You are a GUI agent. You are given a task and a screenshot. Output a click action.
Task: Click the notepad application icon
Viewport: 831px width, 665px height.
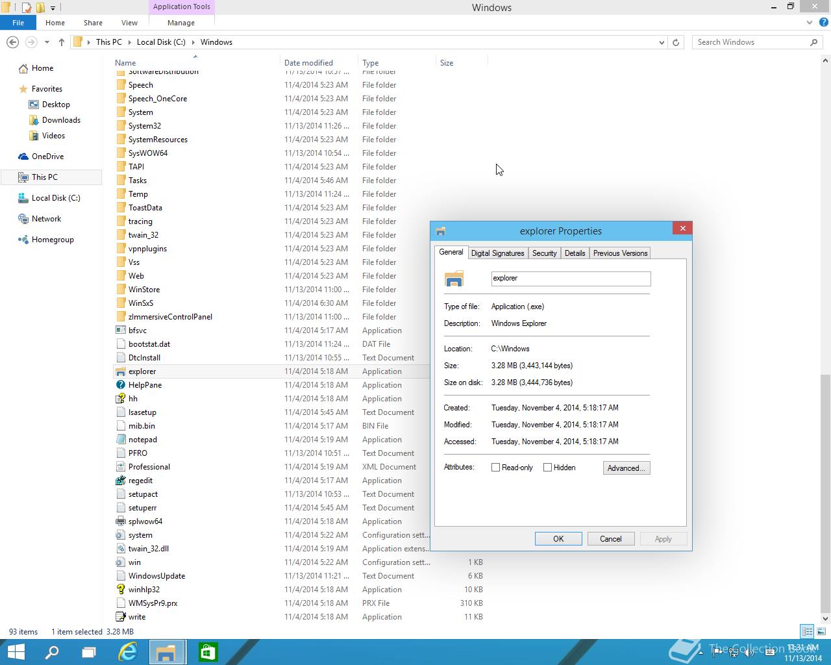120,440
